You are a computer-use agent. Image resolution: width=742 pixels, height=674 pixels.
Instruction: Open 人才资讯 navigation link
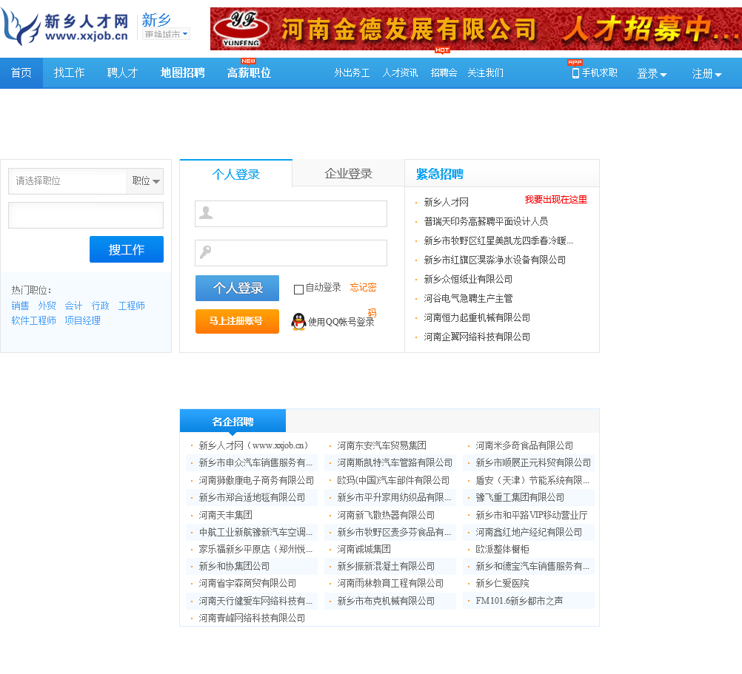(400, 73)
